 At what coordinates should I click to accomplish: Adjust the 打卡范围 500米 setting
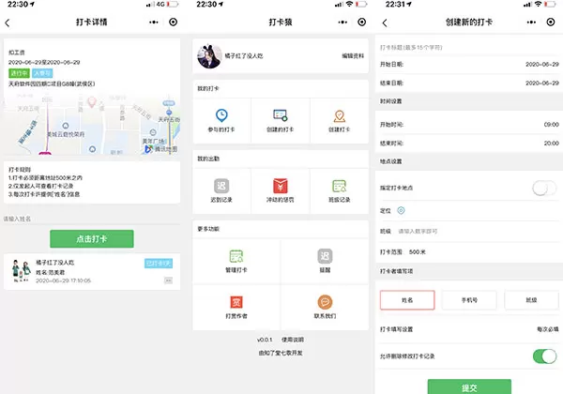[x=469, y=252]
